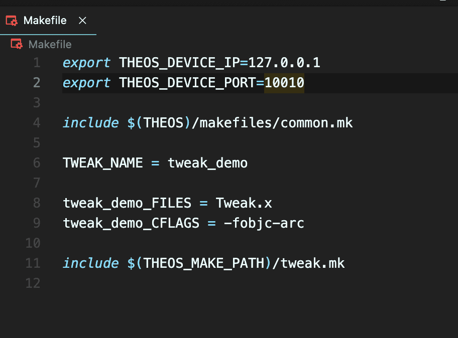Click the Tweak.x filename
The width and height of the screenshot is (458, 338).
click(244, 203)
